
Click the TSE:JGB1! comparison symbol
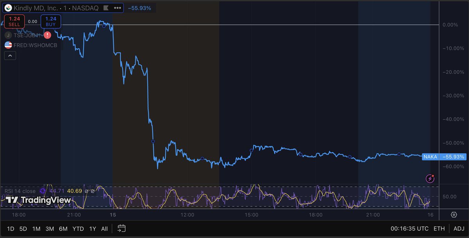27,35
